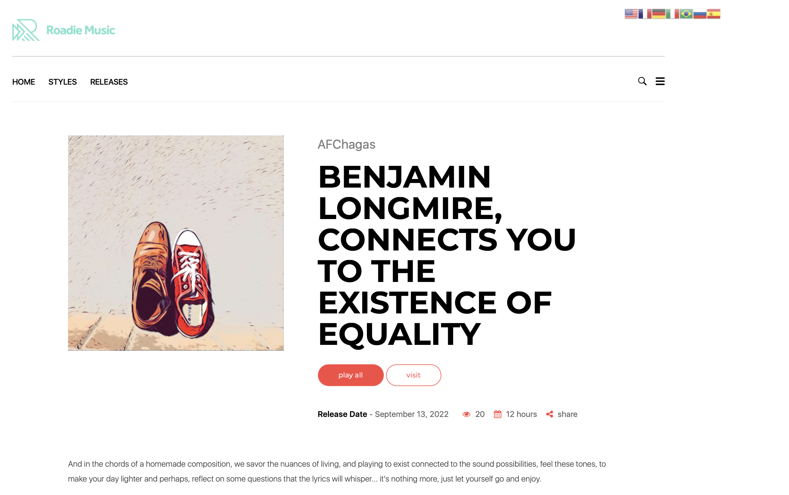789x495 pixels.
Task: Click the visit button
Action: [x=414, y=375]
